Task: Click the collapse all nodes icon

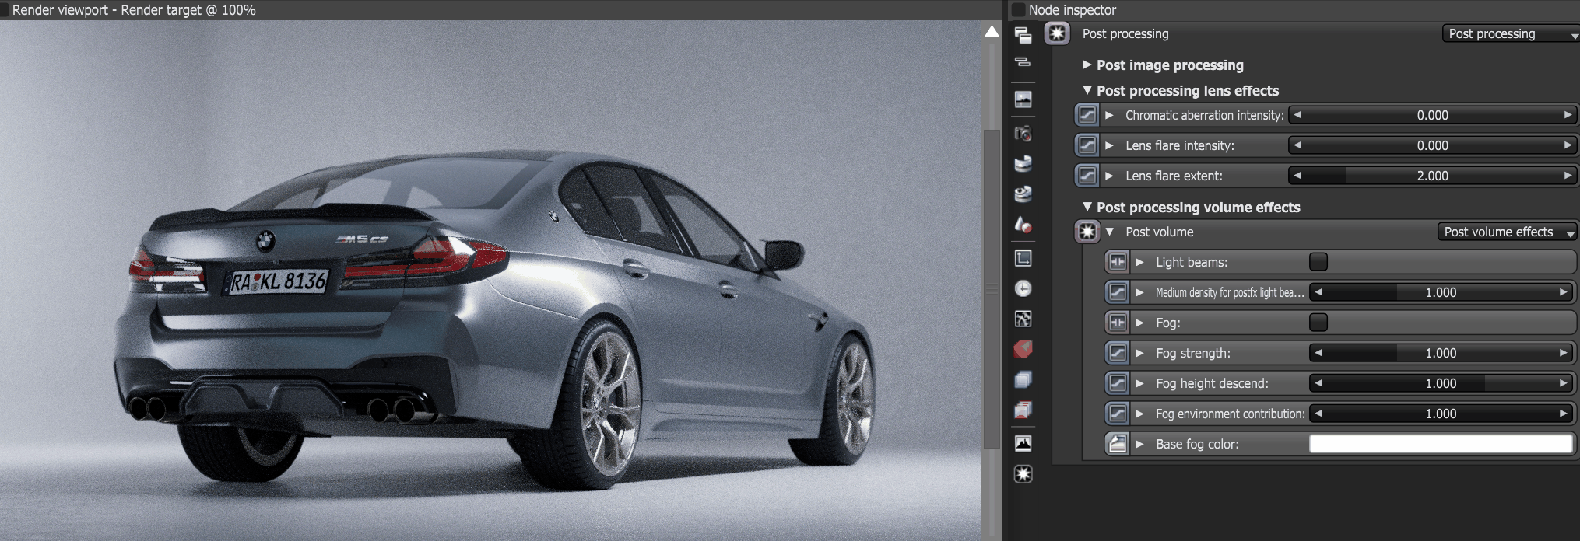Action: [x=1023, y=61]
